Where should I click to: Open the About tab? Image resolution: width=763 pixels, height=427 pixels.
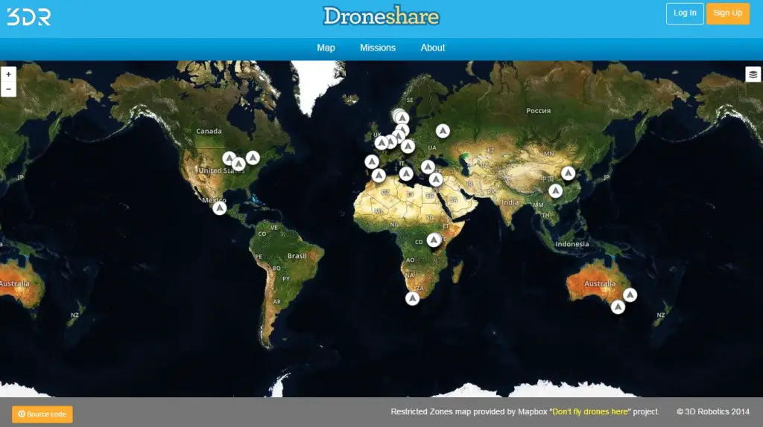[x=433, y=48]
